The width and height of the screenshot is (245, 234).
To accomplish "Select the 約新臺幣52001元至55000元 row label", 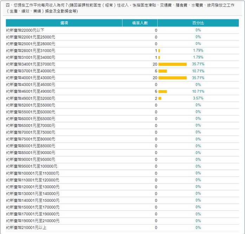I will pyautogui.click(x=31, y=105).
